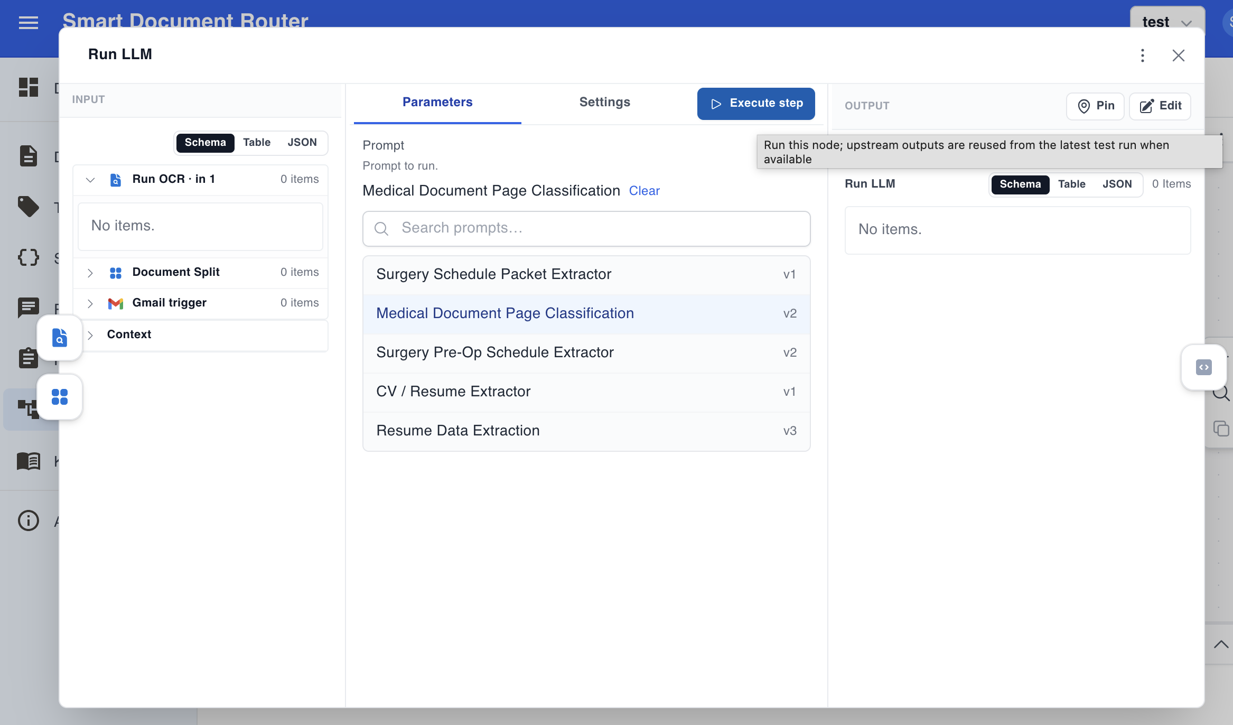Edit the output data
The width and height of the screenshot is (1233, 725).
[1160, 106]
